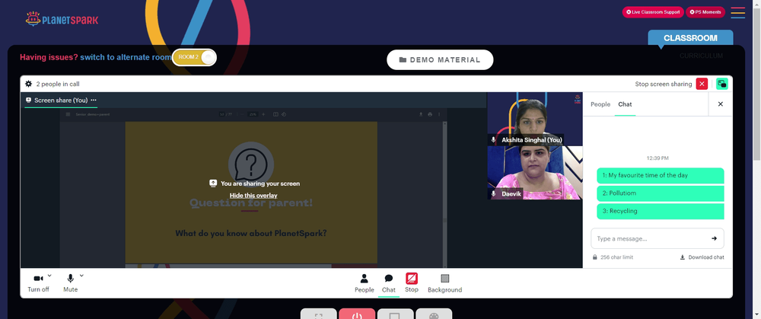Open DEMO MATERIAL folder button
This screenshot has height=319, width=761.
(440, 59)
